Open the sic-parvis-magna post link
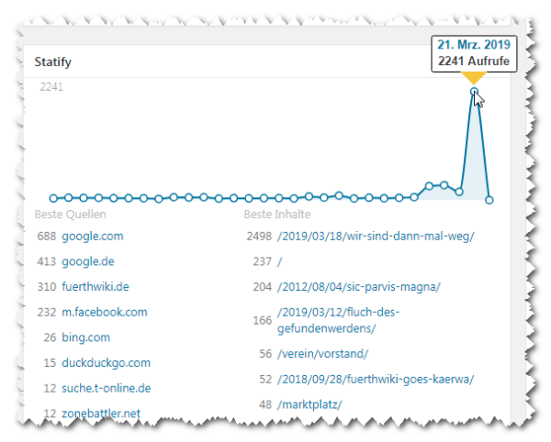 359,287
